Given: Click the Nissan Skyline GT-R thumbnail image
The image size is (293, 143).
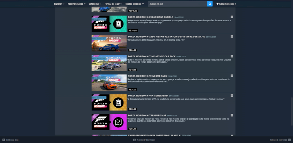Looking at the screenshot, I should point(109,43).
